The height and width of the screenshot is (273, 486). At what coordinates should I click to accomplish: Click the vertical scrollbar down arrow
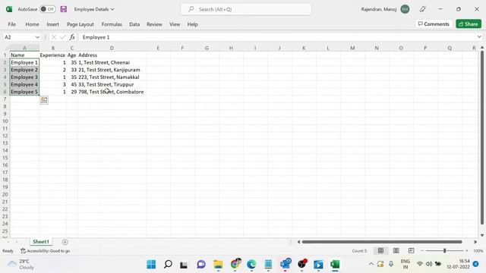coord(482,235)
